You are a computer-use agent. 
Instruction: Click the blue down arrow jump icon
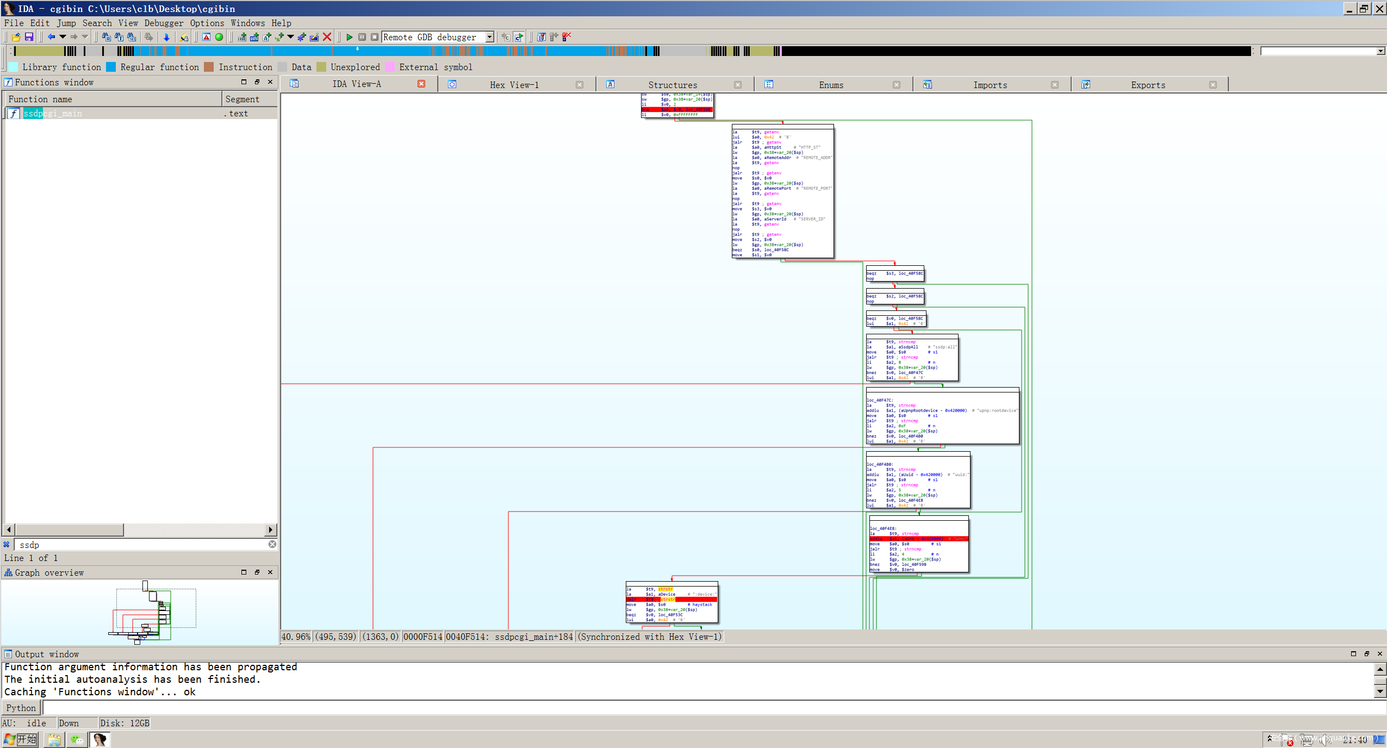coord(166,37)
